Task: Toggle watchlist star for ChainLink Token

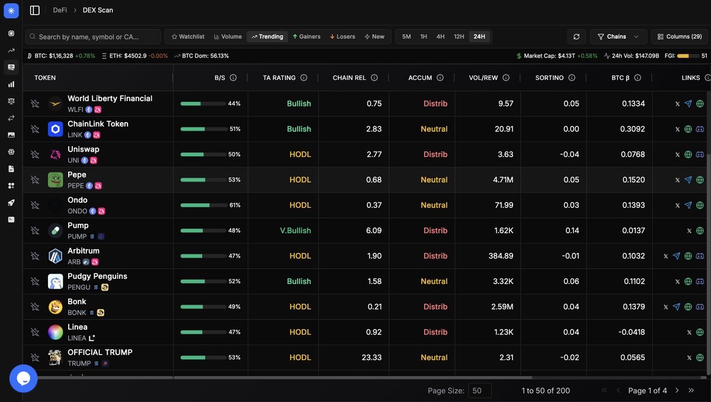Action: tap(35, 129)
